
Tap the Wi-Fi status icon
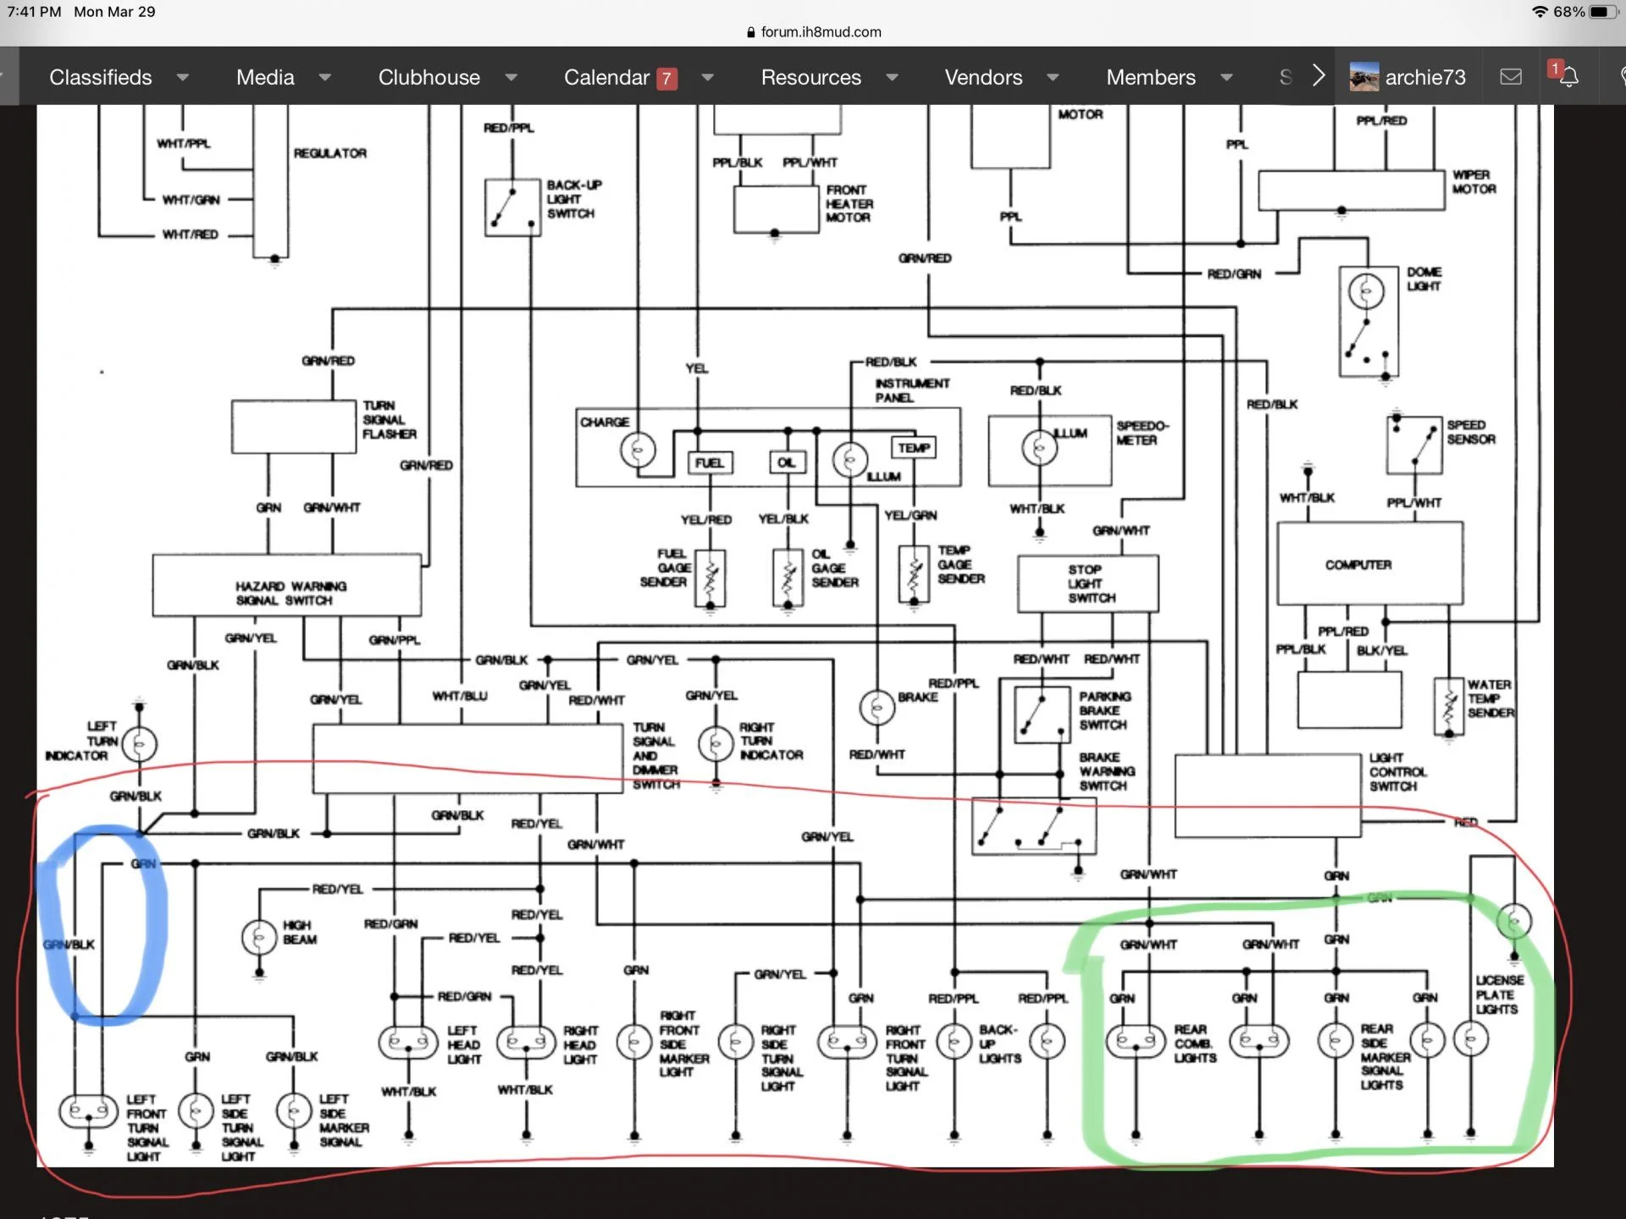click(x=1540, y=12)
